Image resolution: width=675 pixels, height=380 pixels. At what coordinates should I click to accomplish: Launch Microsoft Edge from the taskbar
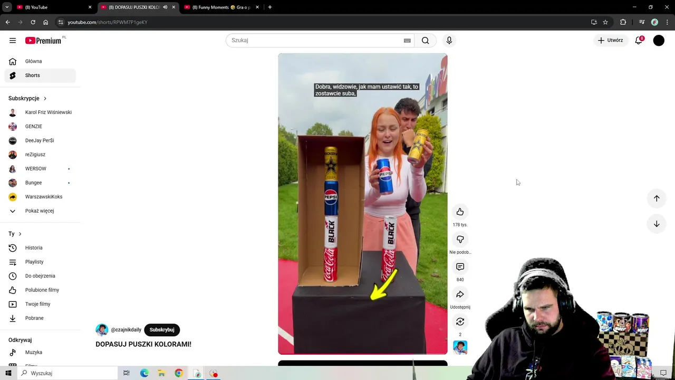click(x=144, y=373)
